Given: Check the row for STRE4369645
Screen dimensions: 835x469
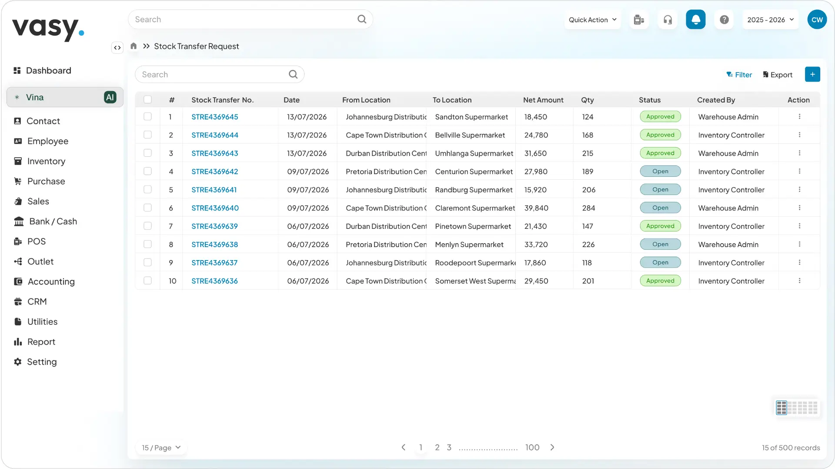Looking at the screenshot, I should 148,117.
